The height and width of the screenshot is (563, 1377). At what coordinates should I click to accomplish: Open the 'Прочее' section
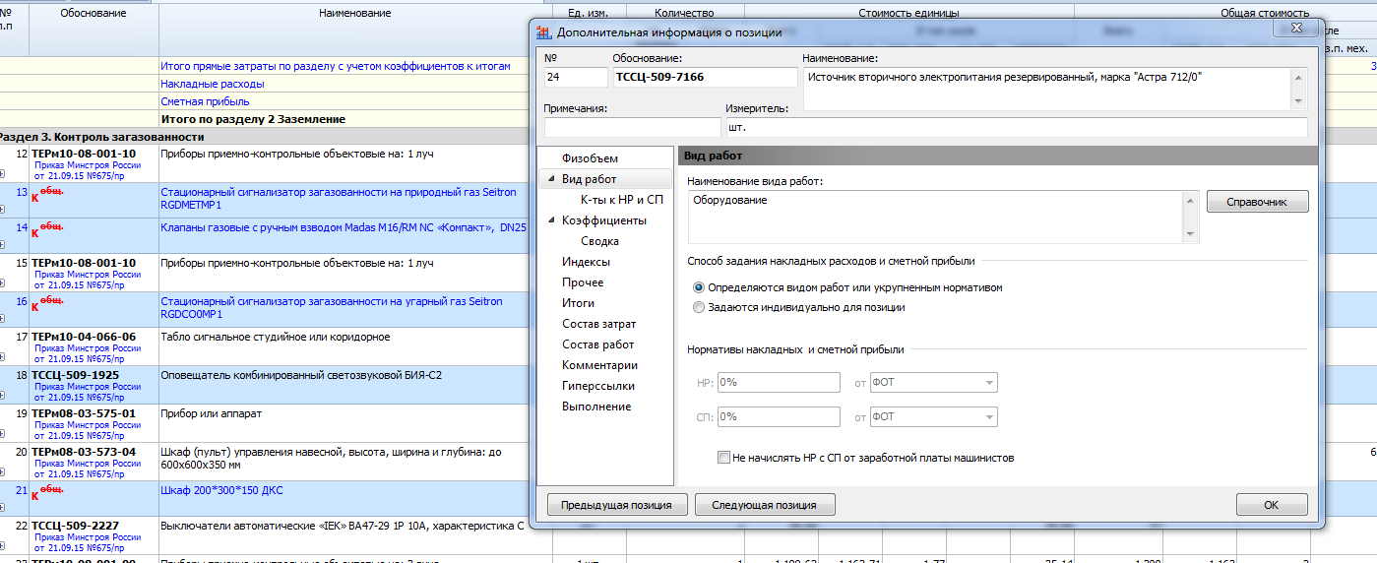583,282
